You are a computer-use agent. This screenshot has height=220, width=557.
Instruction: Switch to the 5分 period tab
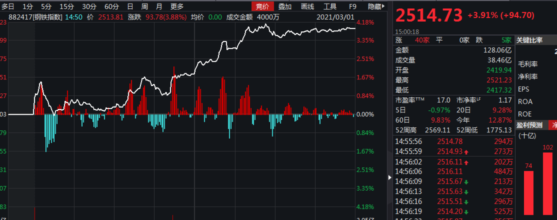coord(46,7)
